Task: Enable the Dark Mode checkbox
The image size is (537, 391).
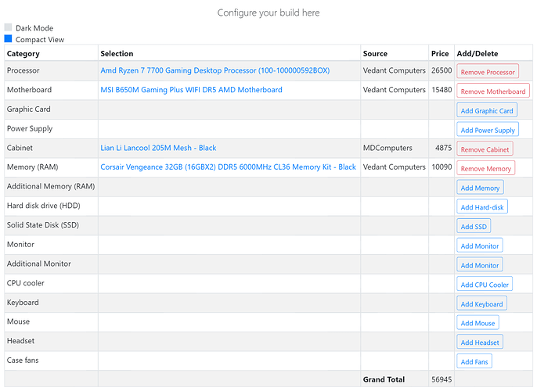Action: [9, 27]
